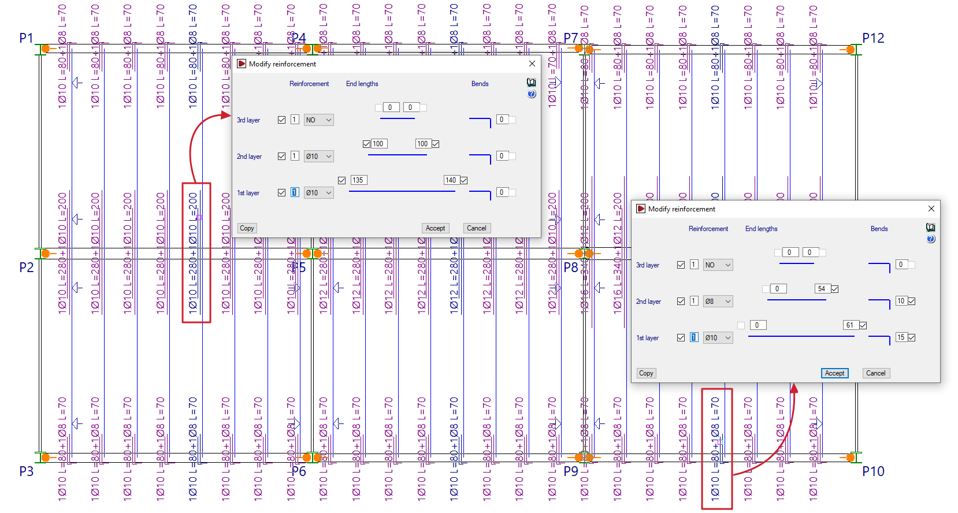
Task: Open the manual book icon in left dialog
Action: pyautogui.click(x=532, y=83)
